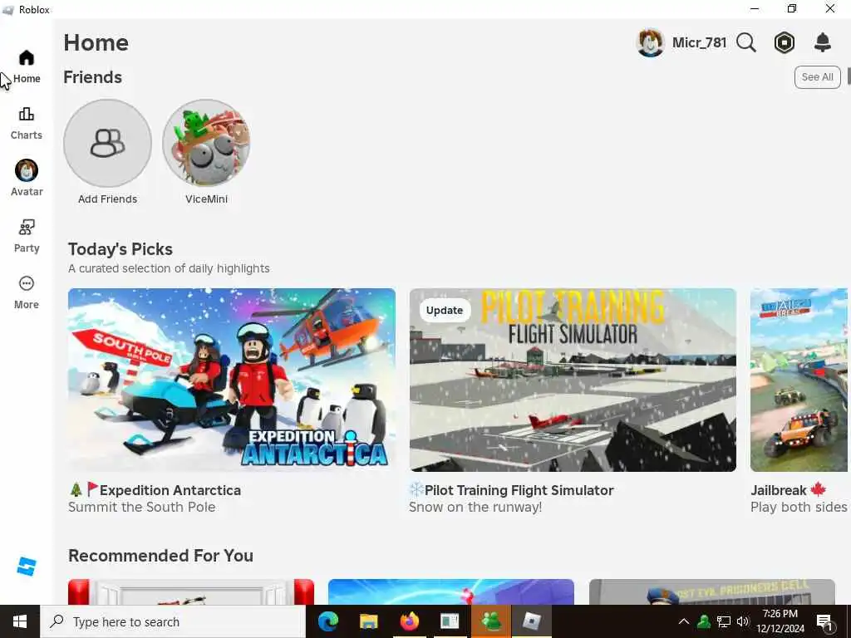Open the search magnifier in the header
This screenshot has width=851, height=638.
(x=746, y=42)
